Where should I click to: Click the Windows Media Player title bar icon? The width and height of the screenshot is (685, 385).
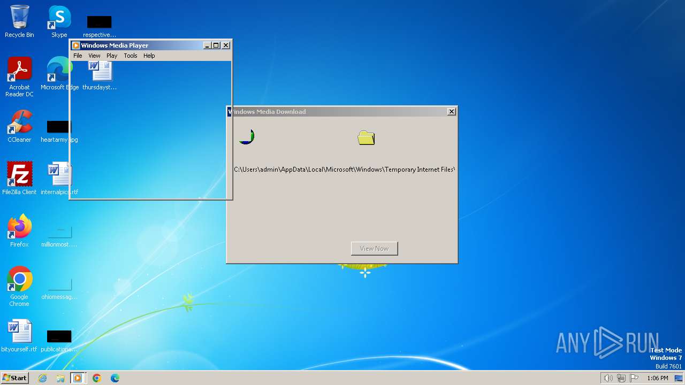[x=76, y=45]
